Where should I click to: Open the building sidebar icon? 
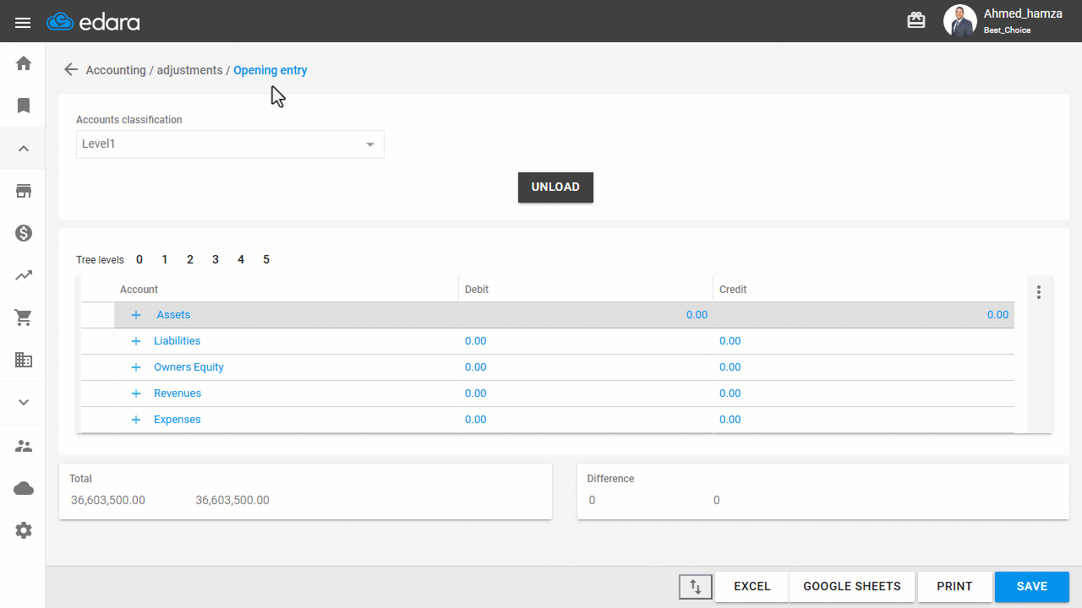click(24, 360)
